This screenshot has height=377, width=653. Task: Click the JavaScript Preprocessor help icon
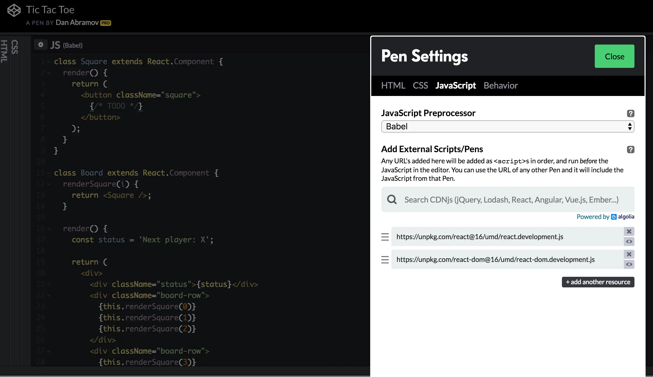pyautogui.click(x=630, y=113)
